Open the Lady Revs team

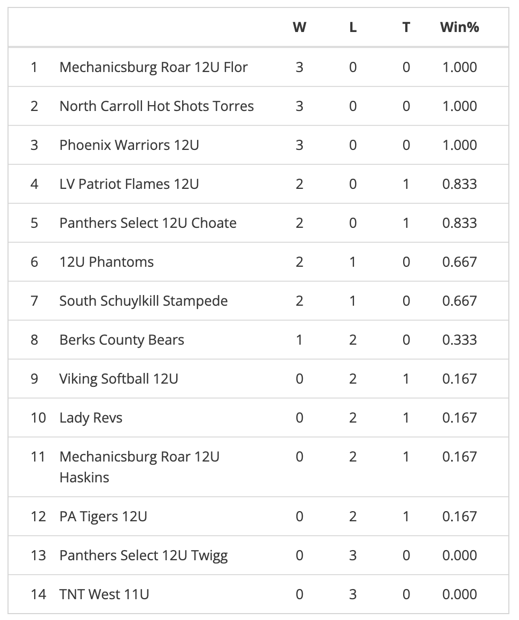tap(91, 418)
